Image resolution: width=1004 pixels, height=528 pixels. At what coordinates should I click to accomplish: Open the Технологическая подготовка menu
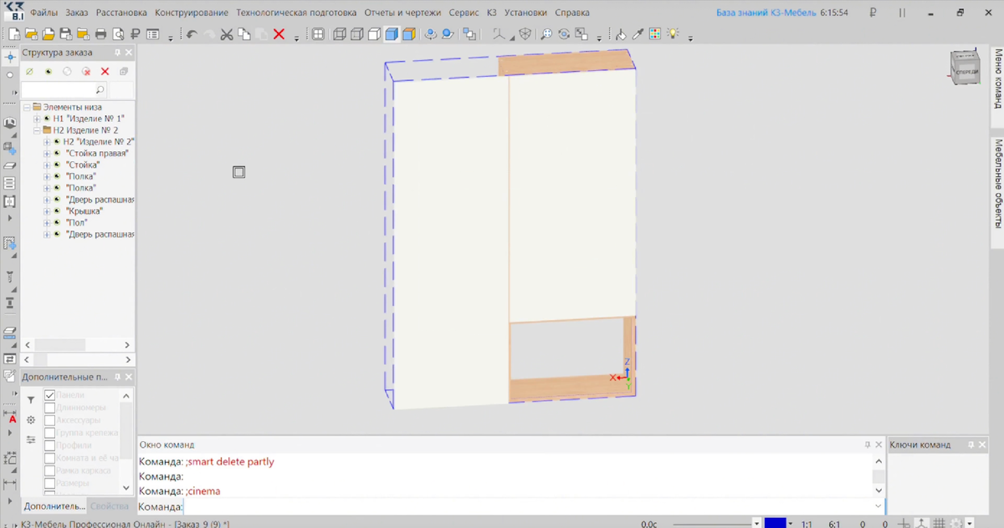[x=297, y=13]
